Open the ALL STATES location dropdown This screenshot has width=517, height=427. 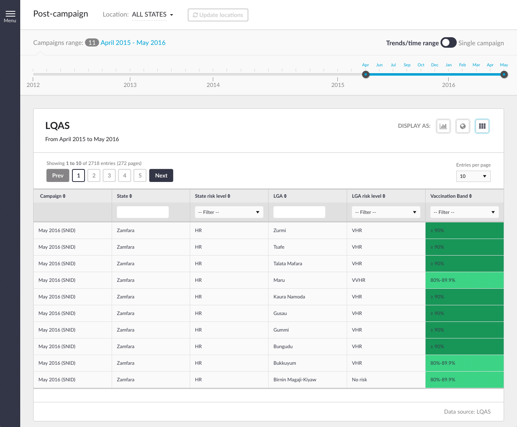pos(153,15)
